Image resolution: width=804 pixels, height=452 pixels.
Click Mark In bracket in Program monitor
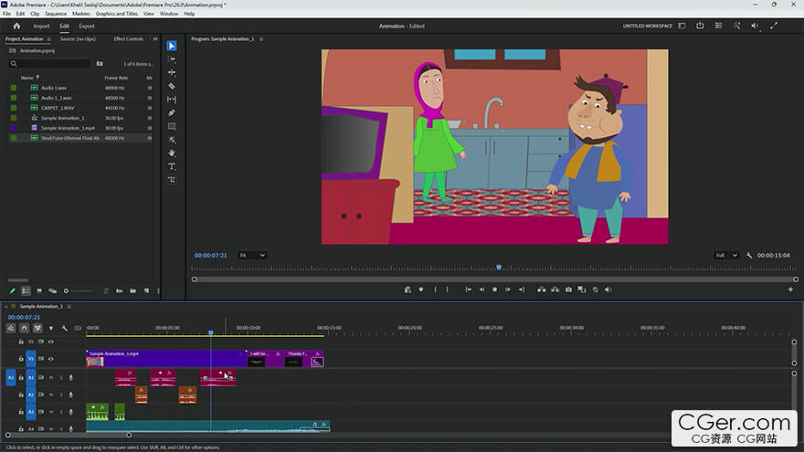(435, 289)
